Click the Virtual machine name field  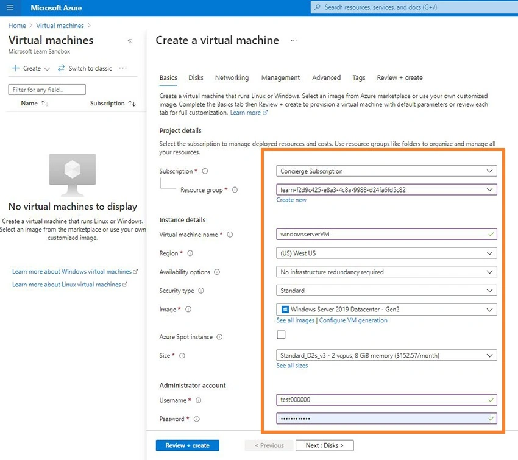386,234
